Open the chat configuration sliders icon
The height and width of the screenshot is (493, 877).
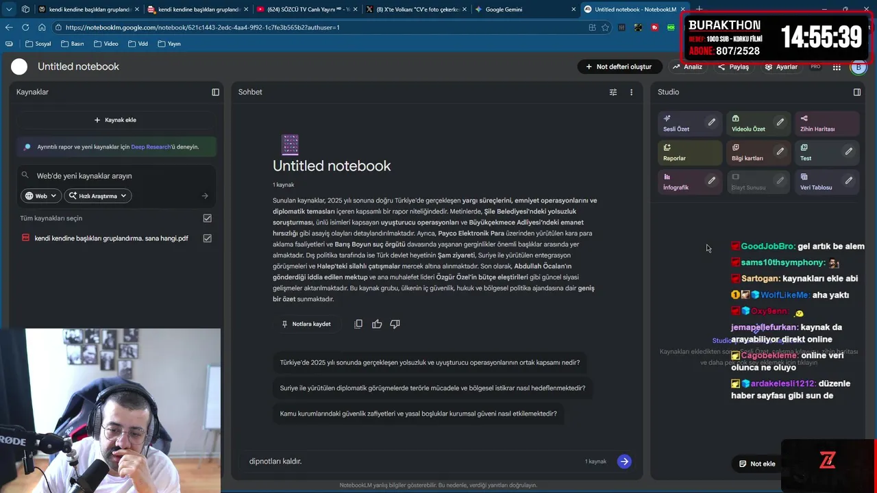coord(613,92)
